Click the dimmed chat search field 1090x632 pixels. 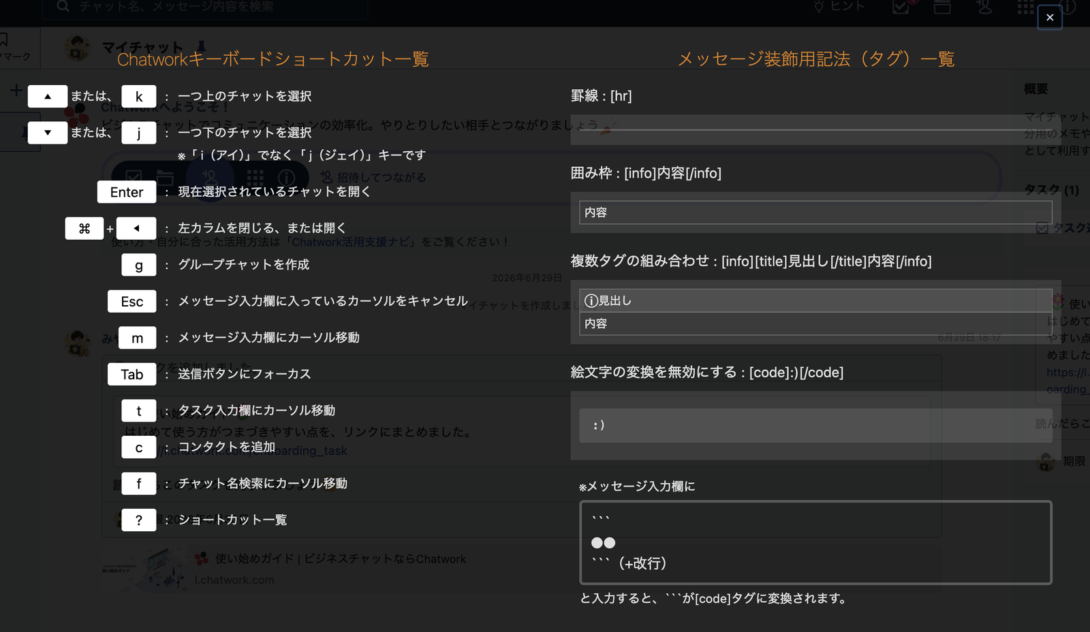(x=204, y=7)
